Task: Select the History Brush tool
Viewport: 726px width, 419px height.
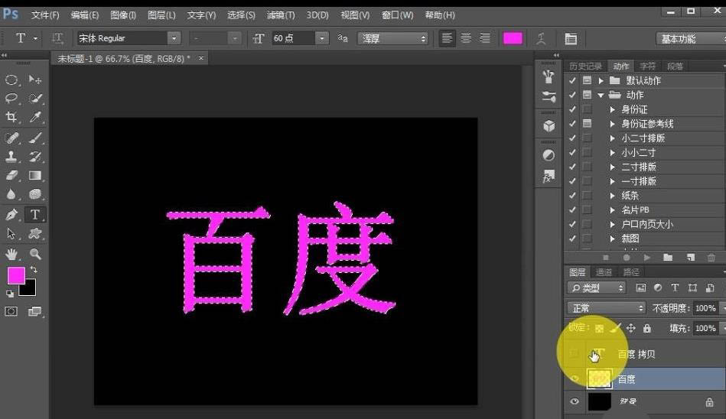Action: click(35, 157)
